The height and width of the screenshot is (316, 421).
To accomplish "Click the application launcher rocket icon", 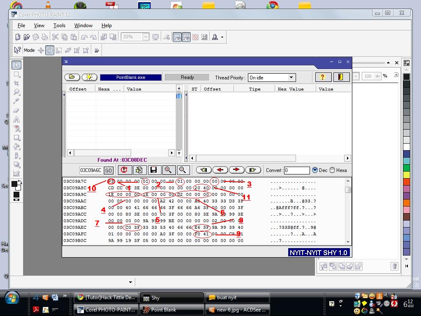I will [x=215, y=37].
